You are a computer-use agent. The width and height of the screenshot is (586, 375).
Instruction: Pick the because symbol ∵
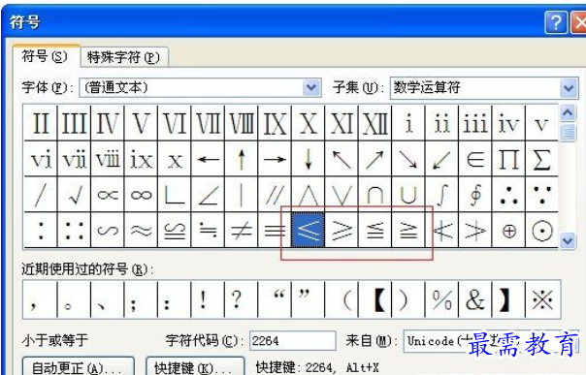542,195
